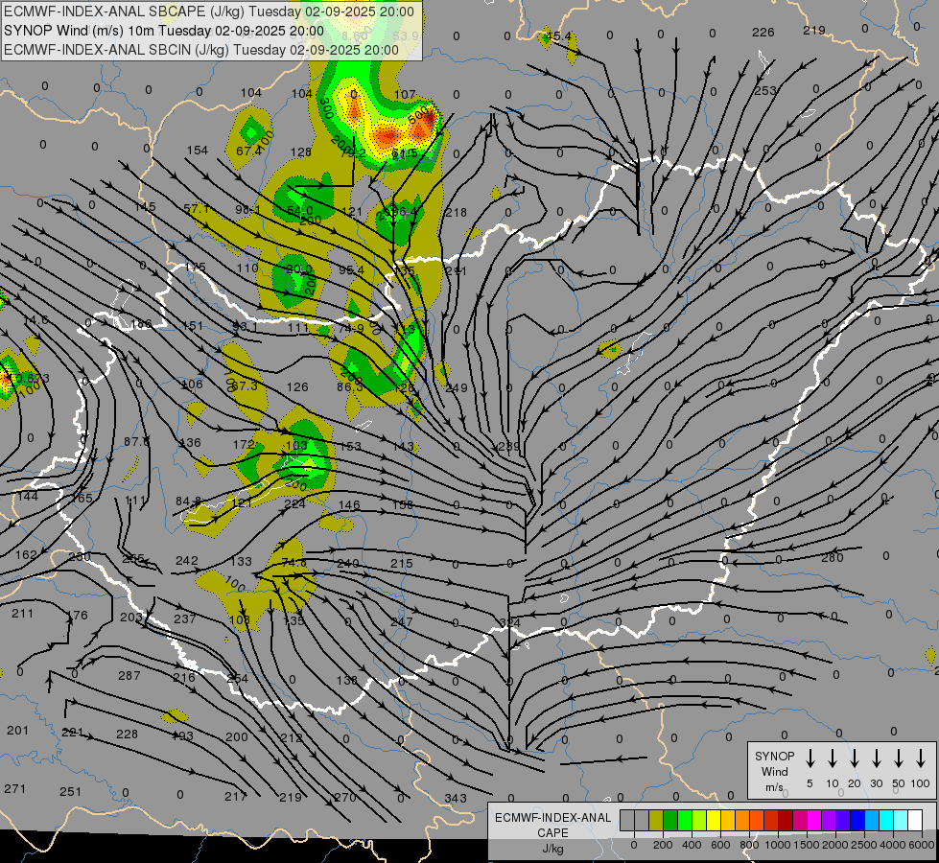Click the SBCIN title line at top
This screenshot has width=939, height=863.
(x=200, y=50)
